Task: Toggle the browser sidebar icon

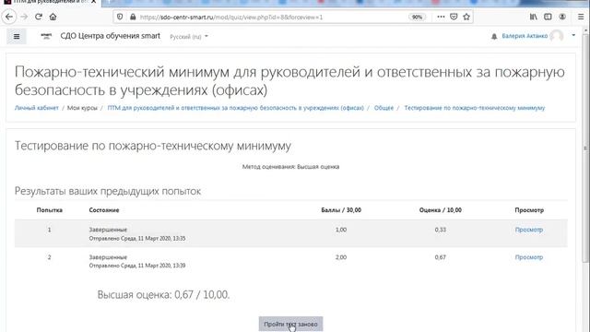Action: (548, 17)
